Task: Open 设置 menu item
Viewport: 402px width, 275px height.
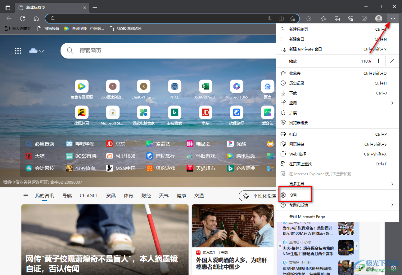Action: (x=337, y=195)
